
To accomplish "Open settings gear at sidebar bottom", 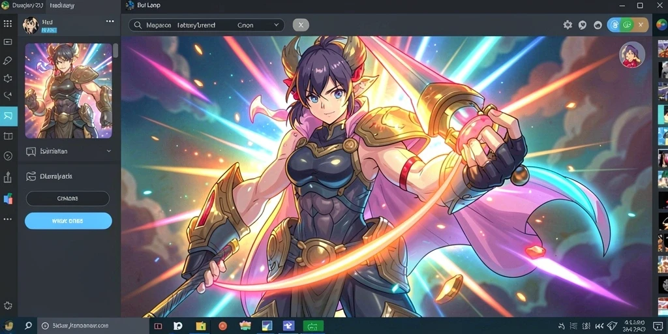I will (7, 305).
